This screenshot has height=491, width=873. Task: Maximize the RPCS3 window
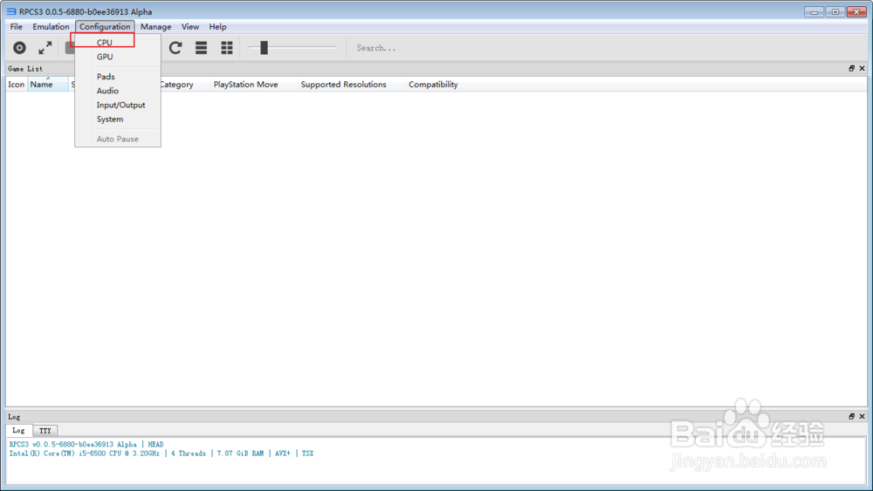click(835, 11)
